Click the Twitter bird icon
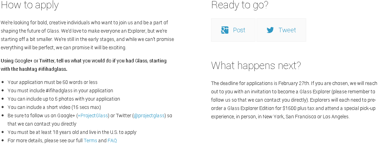Image resolution: width=378 pixels, height=145 pixels. tap(270, 30)
